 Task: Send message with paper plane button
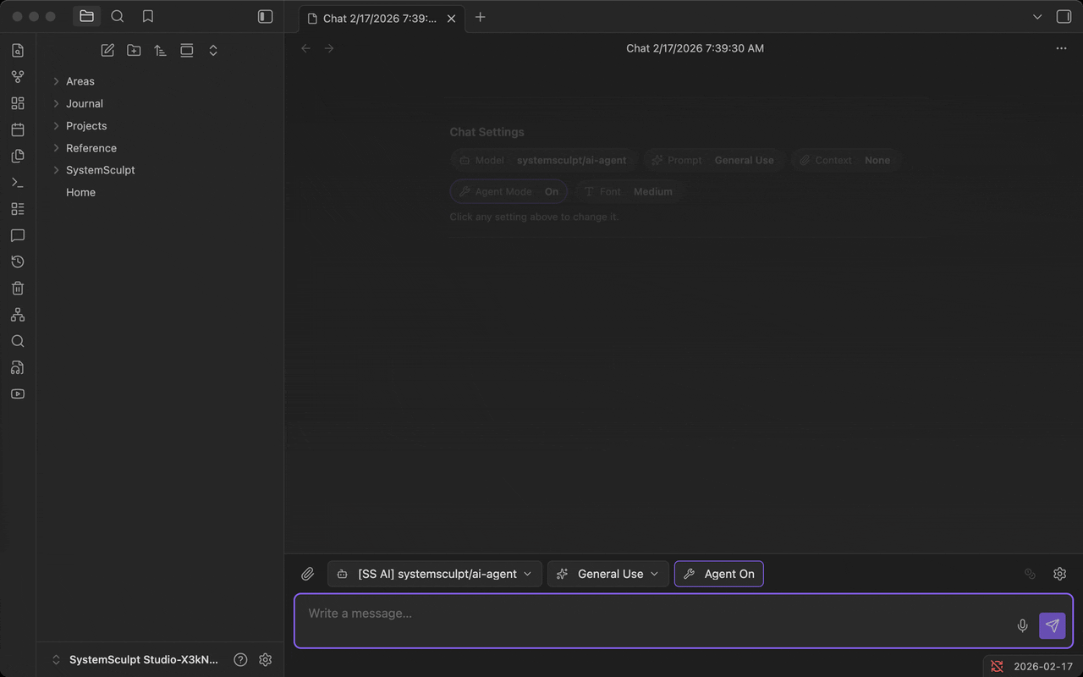coord(1052,625)
